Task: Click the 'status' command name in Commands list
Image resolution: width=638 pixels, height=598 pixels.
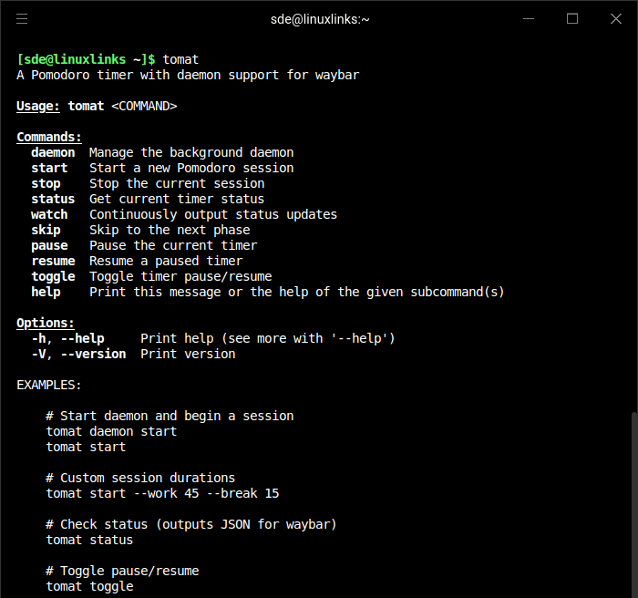Action: pyautogui.click(x=53, y=199)
